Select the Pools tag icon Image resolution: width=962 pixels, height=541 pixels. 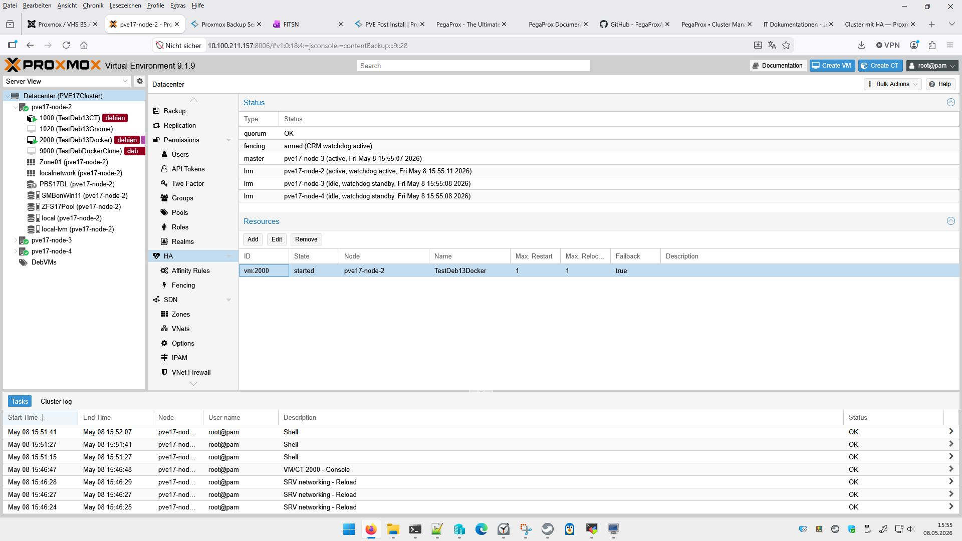pos(164,212)
